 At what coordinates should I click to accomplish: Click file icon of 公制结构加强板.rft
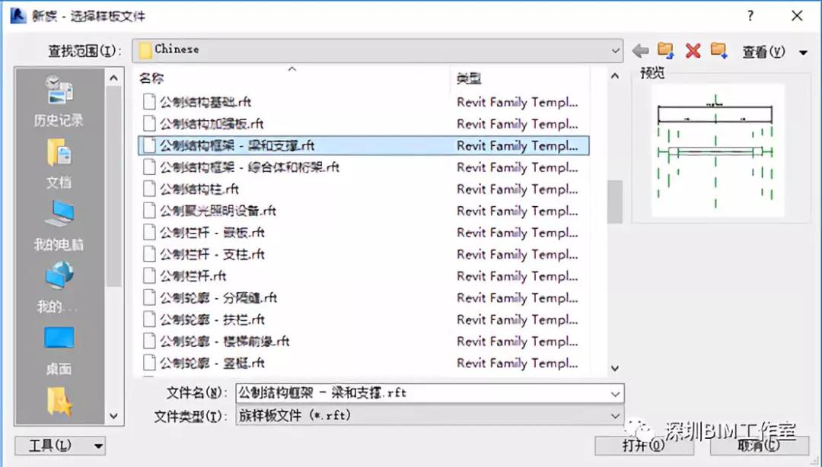[x=149, y=124]
